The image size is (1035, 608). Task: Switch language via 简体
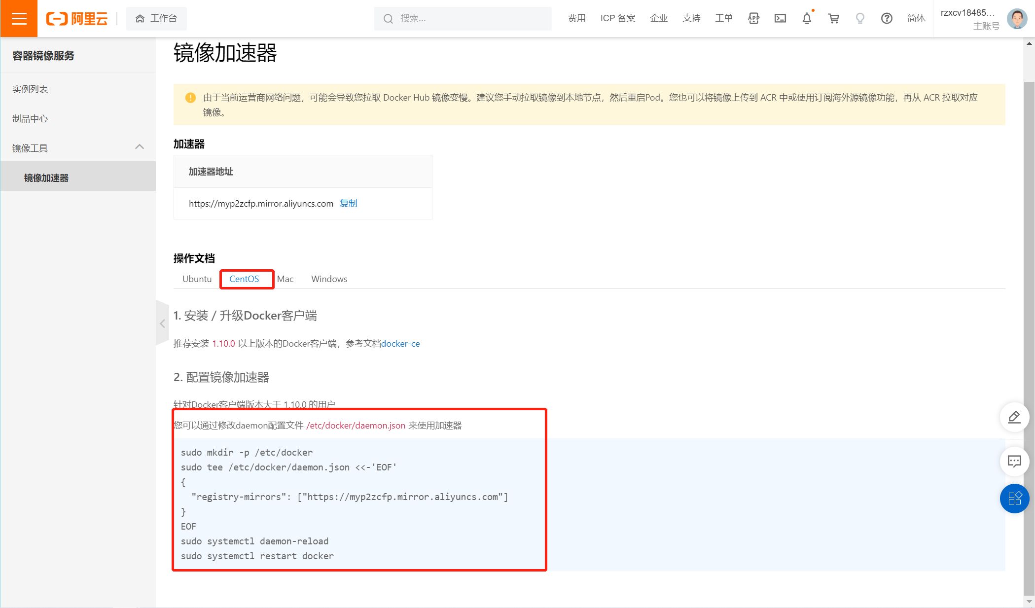[916, 19]
